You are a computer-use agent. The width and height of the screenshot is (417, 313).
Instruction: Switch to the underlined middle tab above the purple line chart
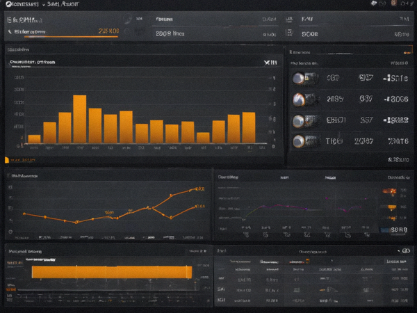[330, 177]
